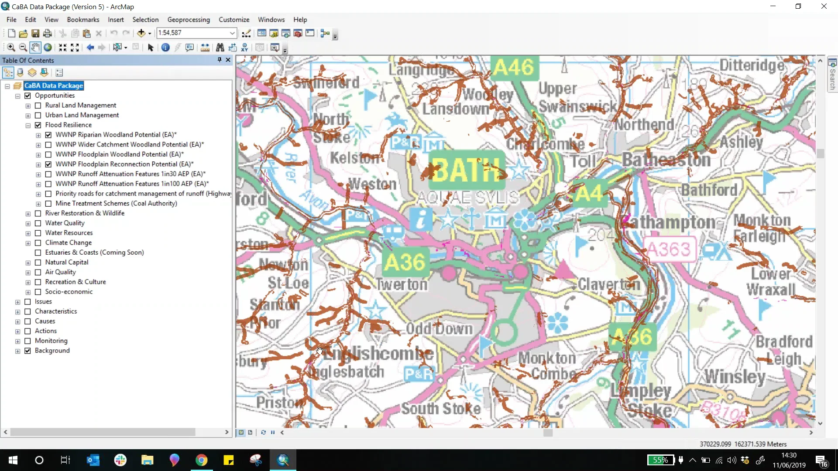Open the Editor toolbar icon
This screenshot has height=471, width=838.
[x=247, y=33]
